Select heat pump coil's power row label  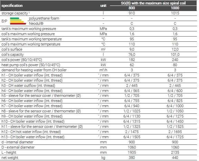point(31,65)
